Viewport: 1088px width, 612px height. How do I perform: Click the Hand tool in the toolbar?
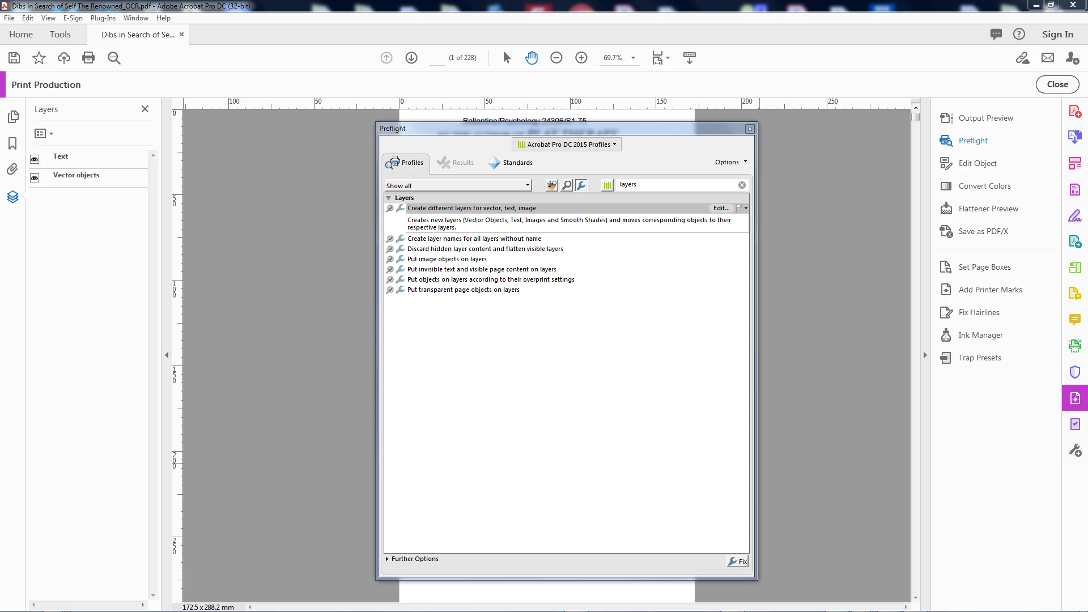531,58
